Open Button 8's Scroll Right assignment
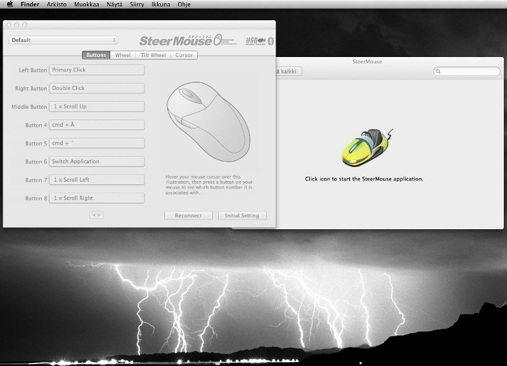The width and height of the screenshot is (507, 366). 97,198
